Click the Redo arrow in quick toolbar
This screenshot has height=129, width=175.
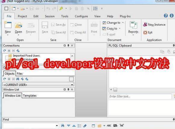pos(54,8)
